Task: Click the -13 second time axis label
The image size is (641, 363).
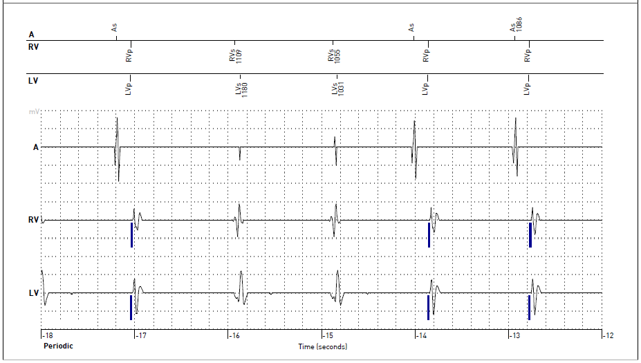Action: point(514,336)
